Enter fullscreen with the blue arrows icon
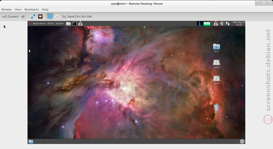The image size is (273, 149). [33, 16]
